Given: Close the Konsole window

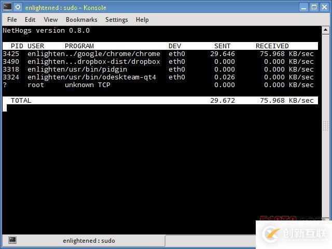Looking at the screenshot, I should (x=324, y=7).
